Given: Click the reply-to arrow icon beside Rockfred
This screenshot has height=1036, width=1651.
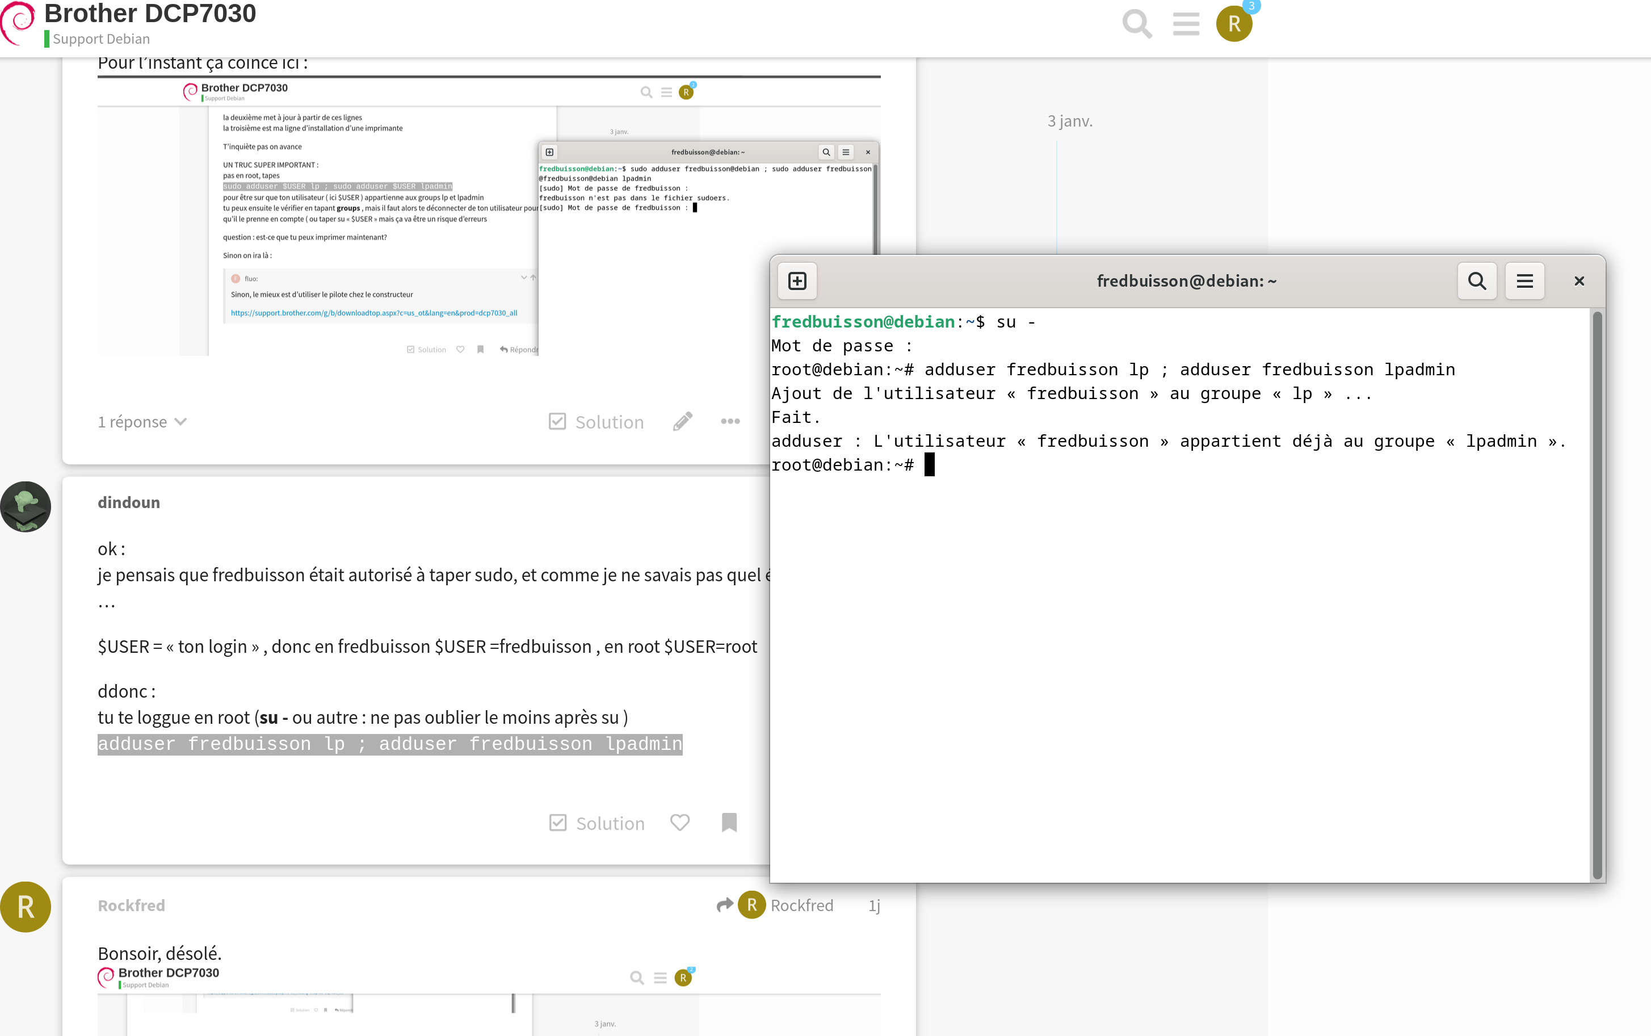Looking at the screenshot, I should [x=724, y=905].
